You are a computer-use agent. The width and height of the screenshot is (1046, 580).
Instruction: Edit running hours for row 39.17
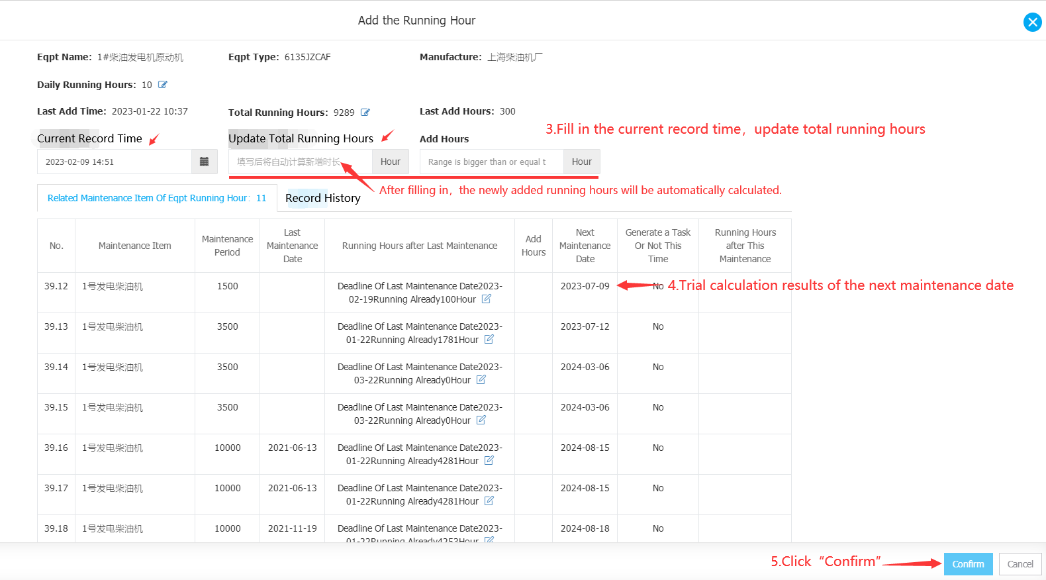click(x=489, y=501)
